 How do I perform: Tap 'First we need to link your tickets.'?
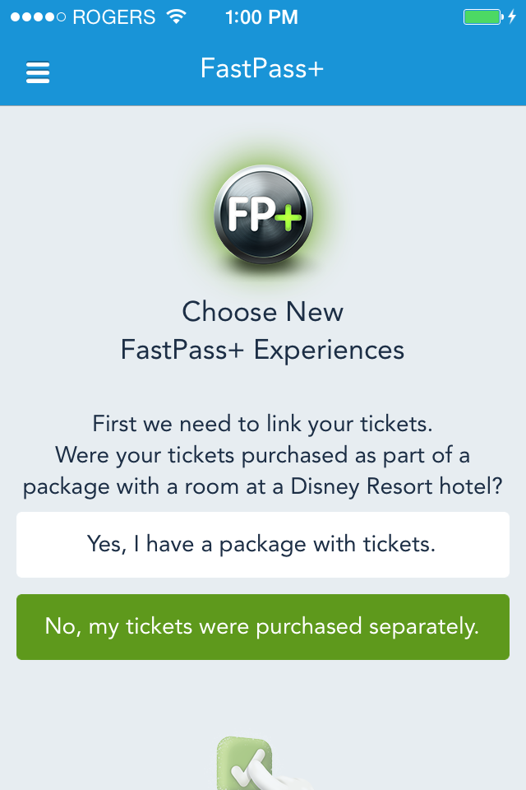pyautogui.click(x=263, y=425)
